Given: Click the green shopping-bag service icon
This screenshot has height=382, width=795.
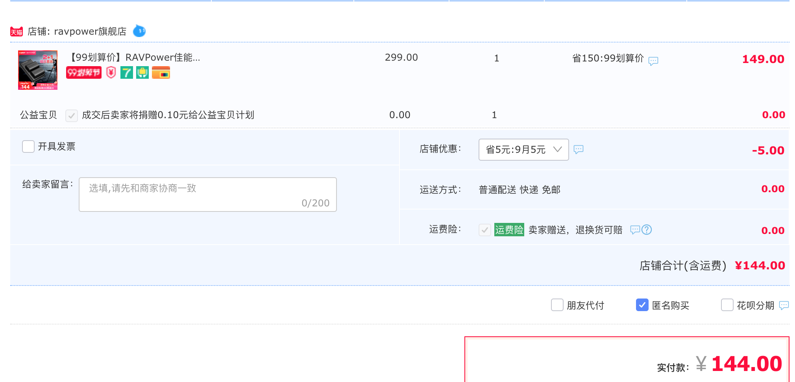Looking at the screenshot, I should (x=142, y=72).
